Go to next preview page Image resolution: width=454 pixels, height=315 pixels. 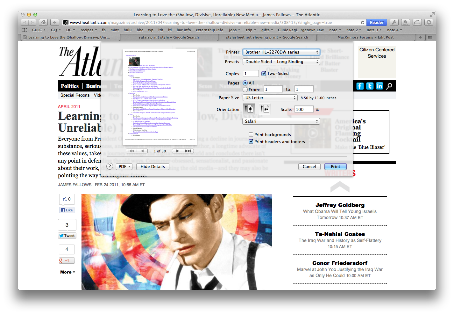point(177,151)
